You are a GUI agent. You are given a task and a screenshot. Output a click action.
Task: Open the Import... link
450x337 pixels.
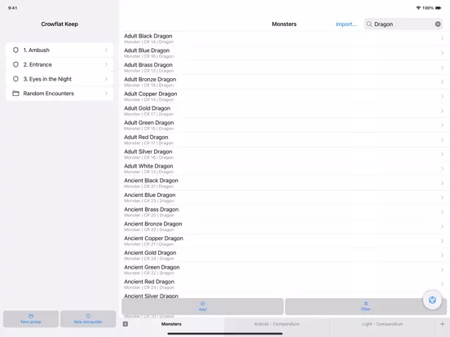click(346, 24)
